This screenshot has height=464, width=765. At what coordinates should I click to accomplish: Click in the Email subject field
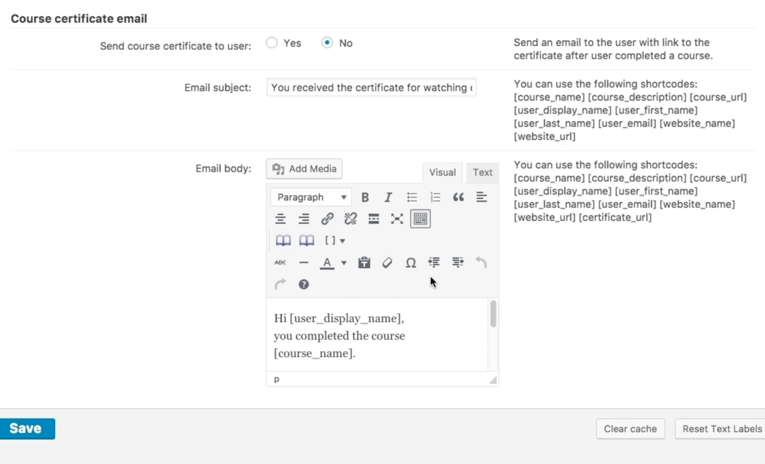tap(371, 87)
